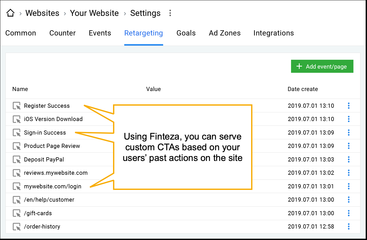The image size is (367, 240).
Task: Open more options for iOS Version Download
Action: [x=349, y=119]
